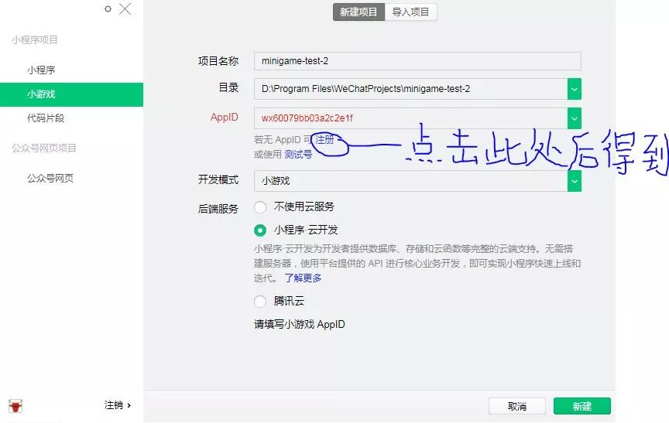Viewport: 669px width, 423px height.
Task: Click the 目录 path field
Action: (x=410, y=89)
